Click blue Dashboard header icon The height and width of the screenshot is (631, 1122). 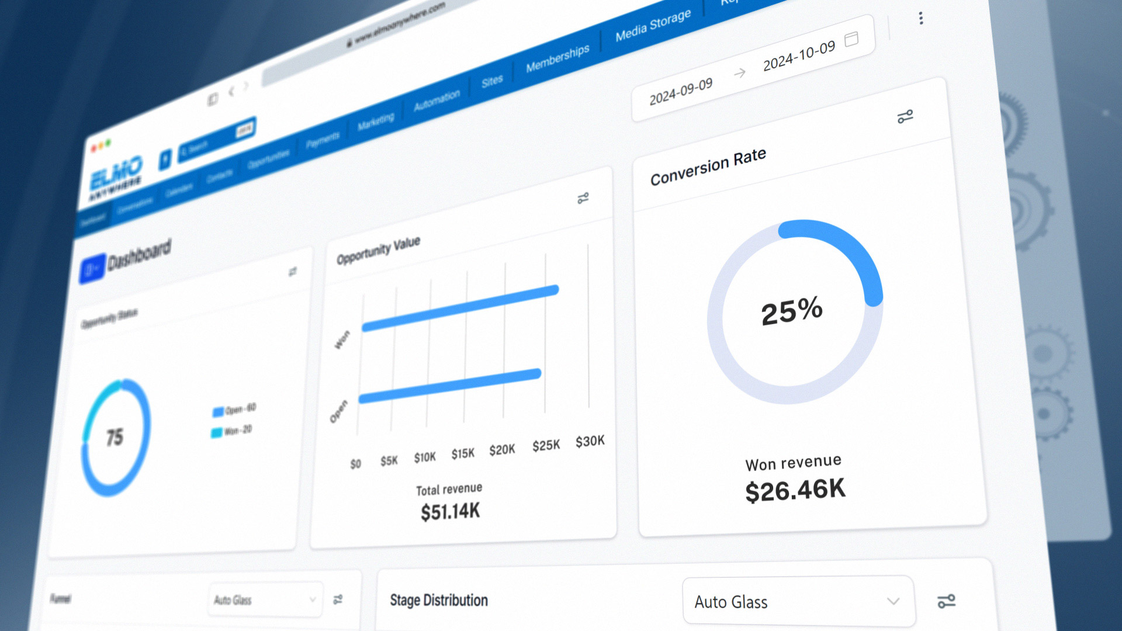[x=92, y=269]
